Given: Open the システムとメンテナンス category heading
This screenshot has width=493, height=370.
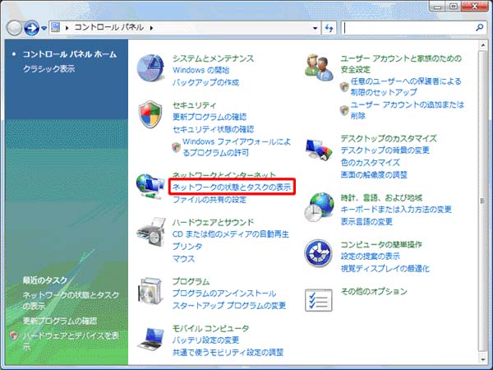Looking at the screenshot, I should click(x=213, y=58).
